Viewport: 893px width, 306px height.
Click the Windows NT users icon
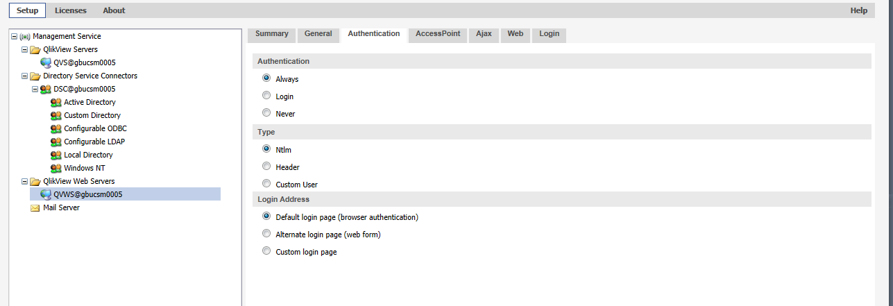[56, 168]
